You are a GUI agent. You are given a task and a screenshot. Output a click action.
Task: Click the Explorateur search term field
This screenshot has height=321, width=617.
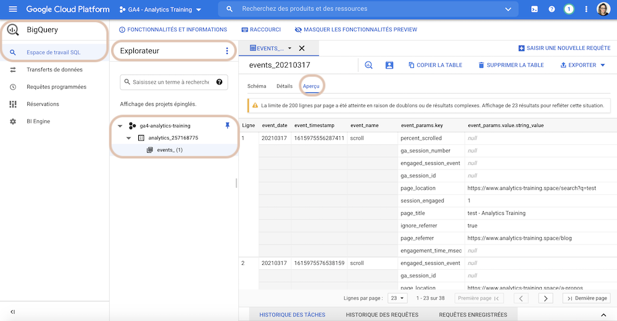point(170,82)
